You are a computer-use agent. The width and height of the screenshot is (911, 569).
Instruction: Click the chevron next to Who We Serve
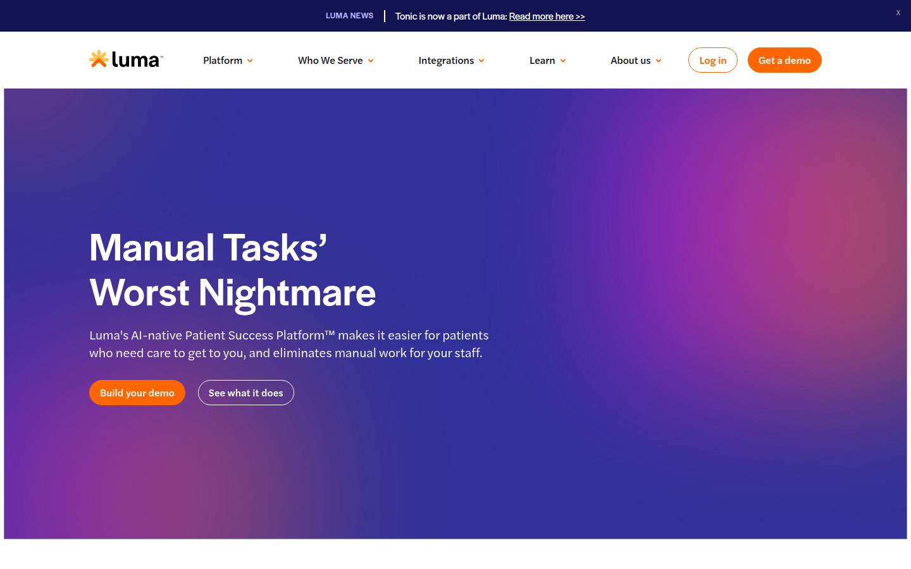point(371,61)
